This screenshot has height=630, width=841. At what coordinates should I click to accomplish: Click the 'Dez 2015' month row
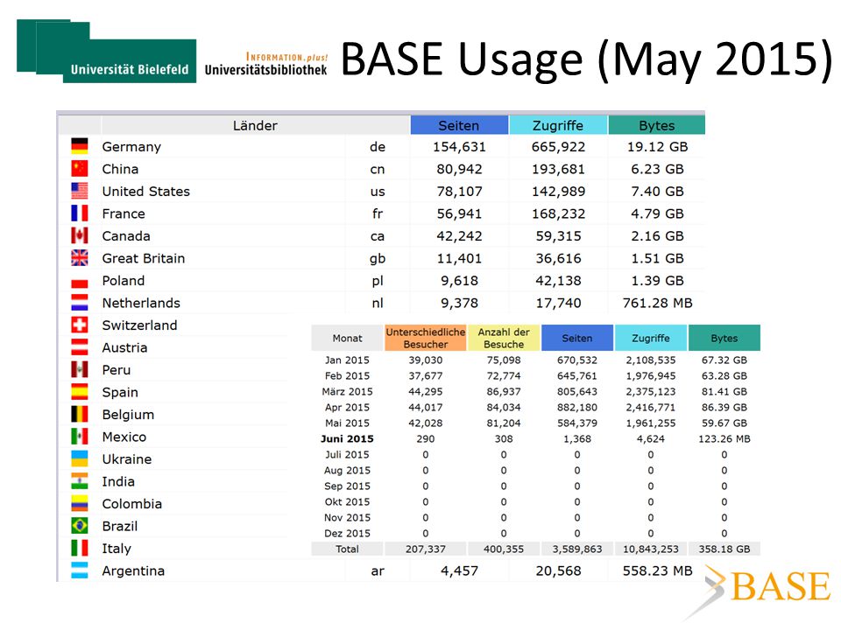(x=347, y=534)
